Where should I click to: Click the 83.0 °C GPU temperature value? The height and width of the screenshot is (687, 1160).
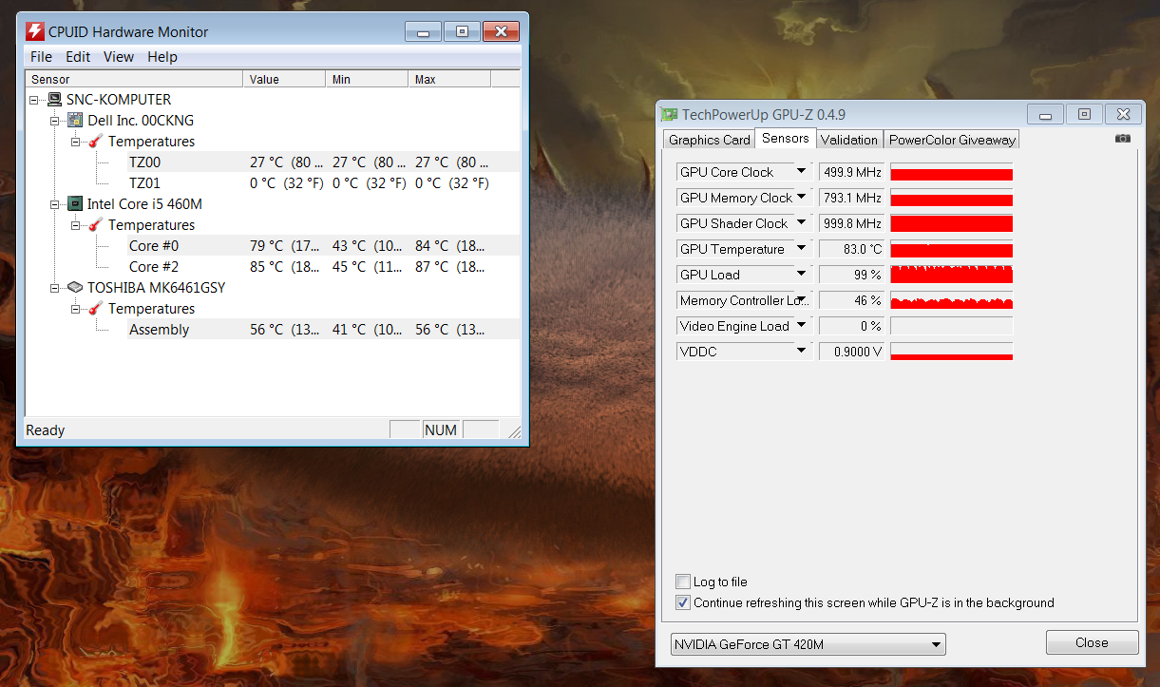tap(851, 249)
